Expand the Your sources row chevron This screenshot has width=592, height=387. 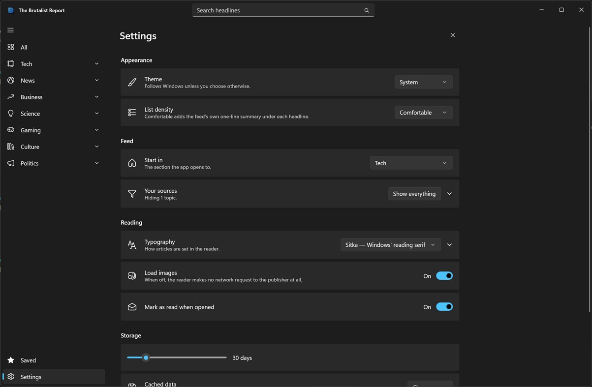click(449, 194)
